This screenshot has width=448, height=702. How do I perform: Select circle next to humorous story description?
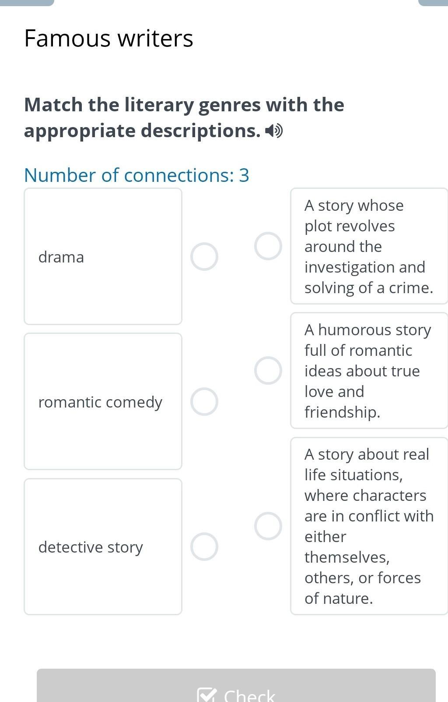[x=268, y=371]
